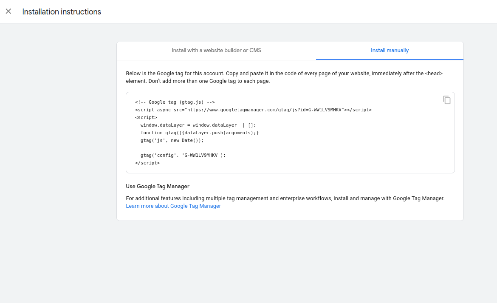
Task: Close the Installation instructions panel
Action: coord(8,11)
